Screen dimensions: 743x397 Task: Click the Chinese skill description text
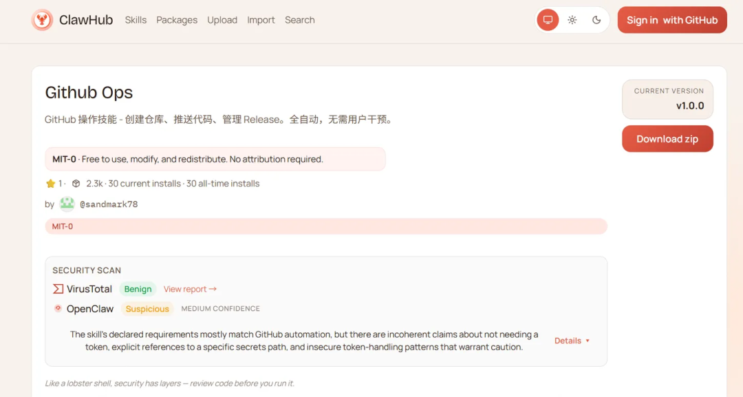click(x=219, y=120)
